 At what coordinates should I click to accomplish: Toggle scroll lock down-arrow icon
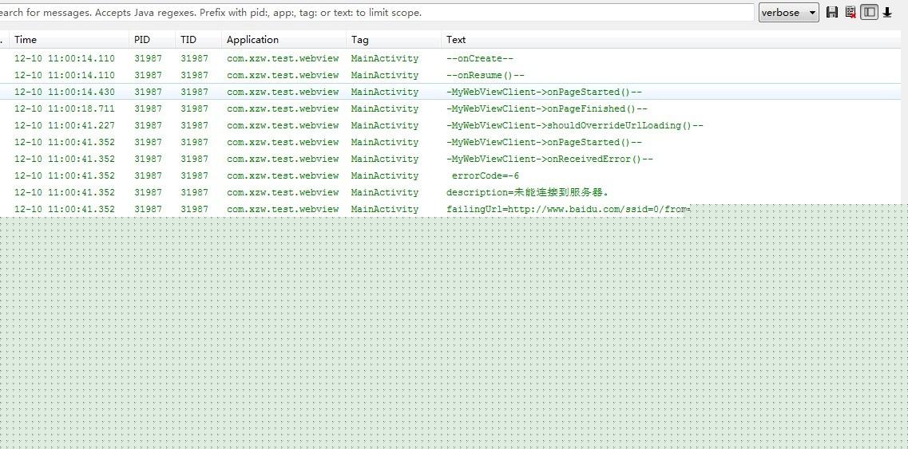click(887, 12)
